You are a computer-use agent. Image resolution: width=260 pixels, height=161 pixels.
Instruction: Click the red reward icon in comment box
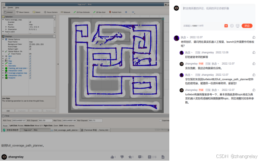click(x=226, y=26)
